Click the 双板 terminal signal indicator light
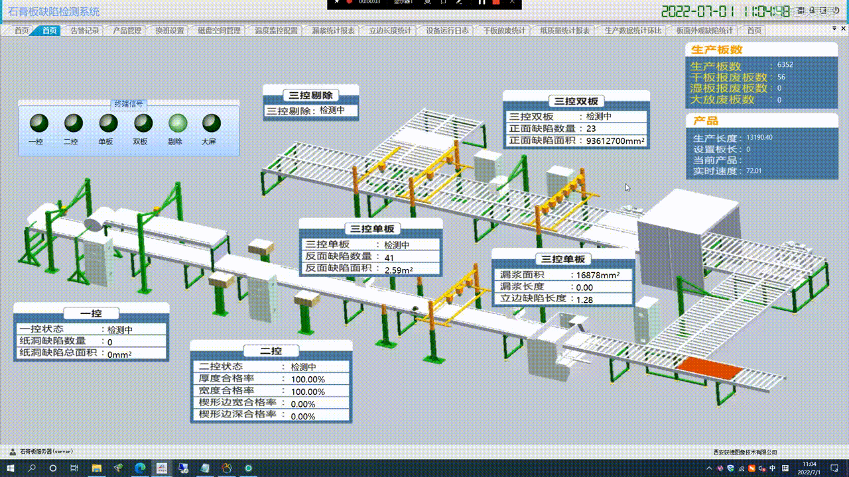Image resolution: width=849 pixels, height=477 pixels. (143, 123)
